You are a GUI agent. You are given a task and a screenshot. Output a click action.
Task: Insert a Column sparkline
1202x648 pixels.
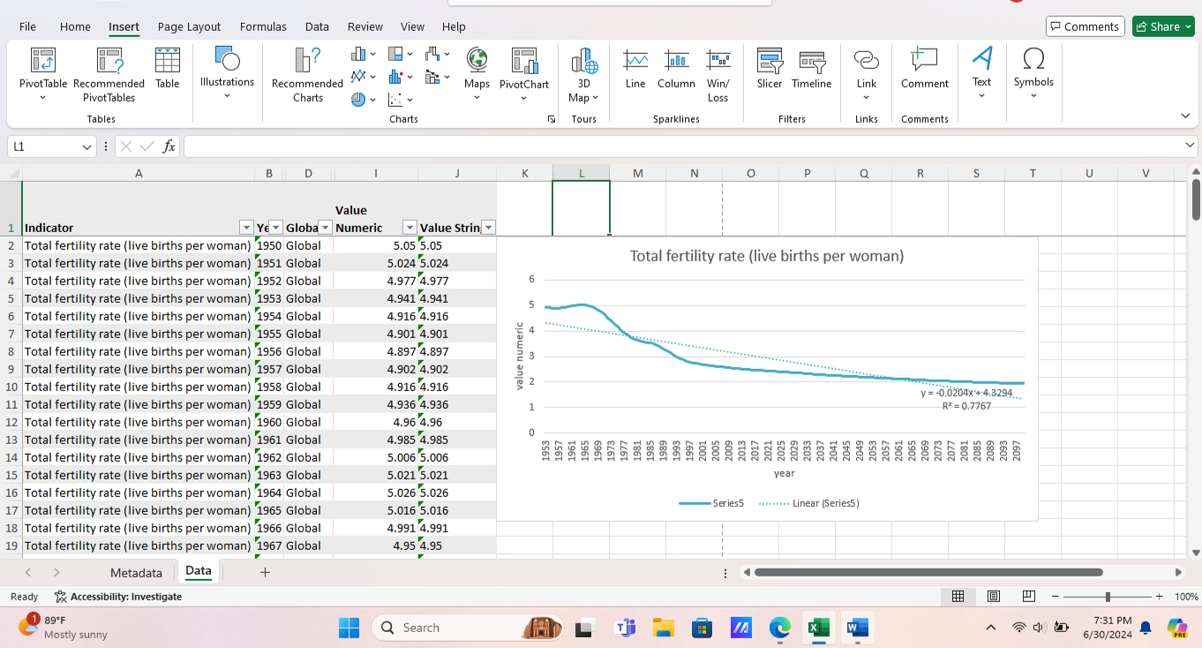coord(676,68)
